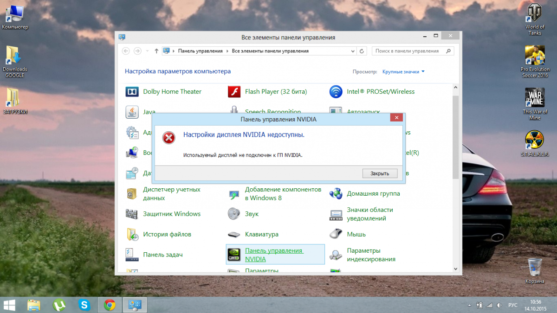Click Панель управления NVIDIA link
The height and width of the screenshot is (313, 557).
click(274, 255)
